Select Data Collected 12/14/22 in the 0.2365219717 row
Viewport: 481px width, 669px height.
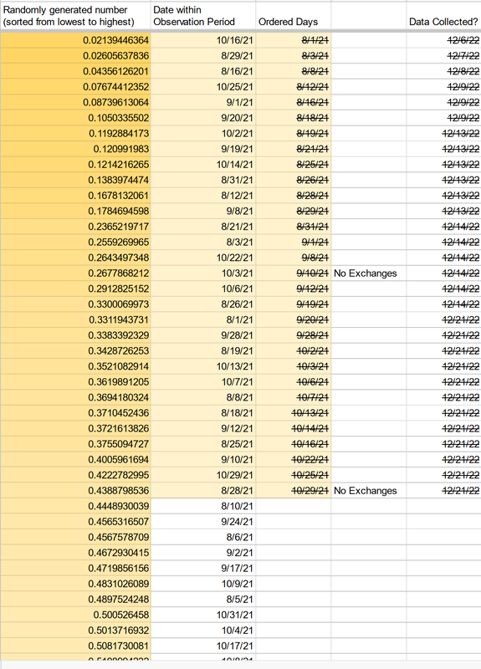[x=443, y=227]
